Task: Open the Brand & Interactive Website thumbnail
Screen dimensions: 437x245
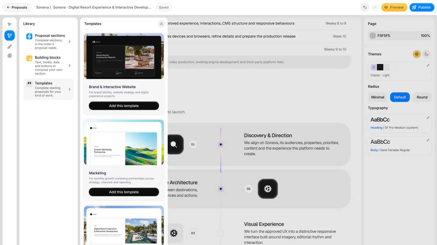Action: click(124, 56)
